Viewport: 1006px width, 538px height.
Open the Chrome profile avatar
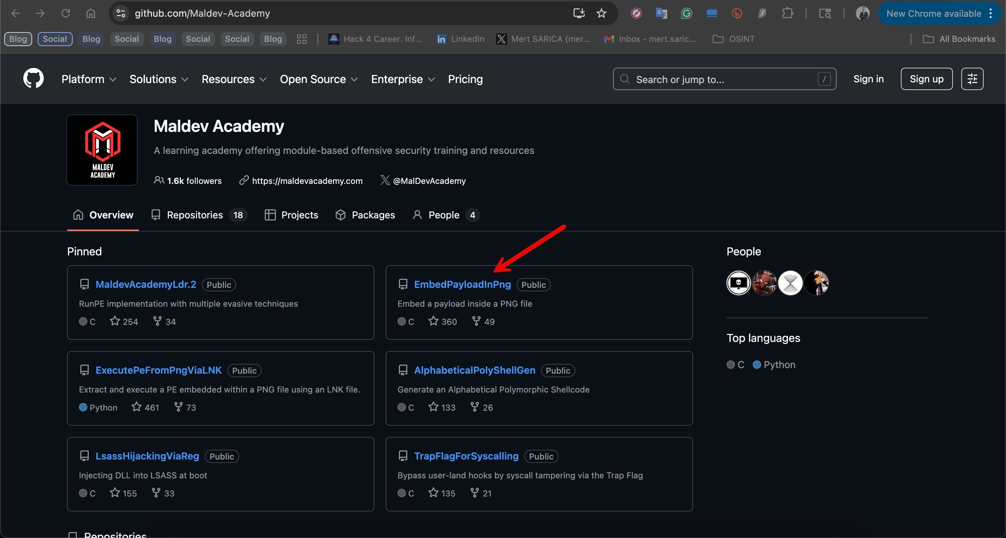point(863,13)
